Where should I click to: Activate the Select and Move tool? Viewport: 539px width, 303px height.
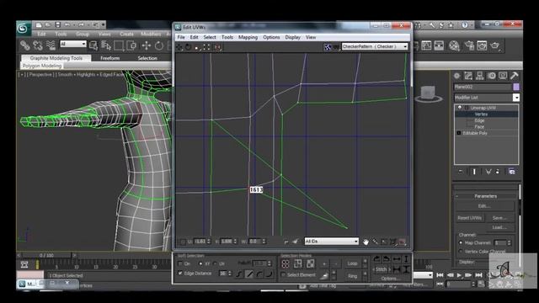147,45
